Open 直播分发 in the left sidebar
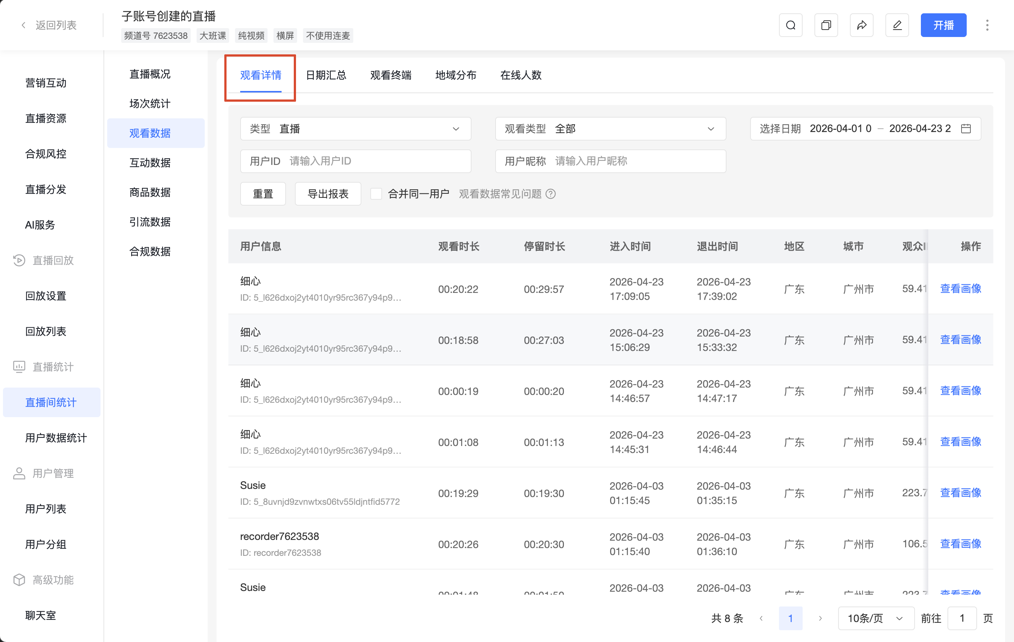Viewport: 1014px width, 642px height. 46,189
